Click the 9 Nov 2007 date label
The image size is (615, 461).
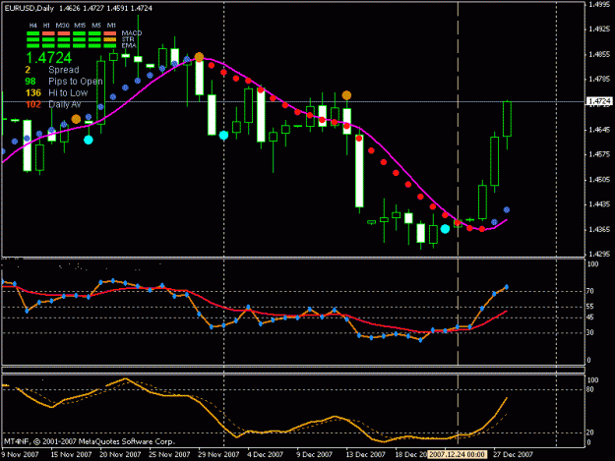(21, 454)
